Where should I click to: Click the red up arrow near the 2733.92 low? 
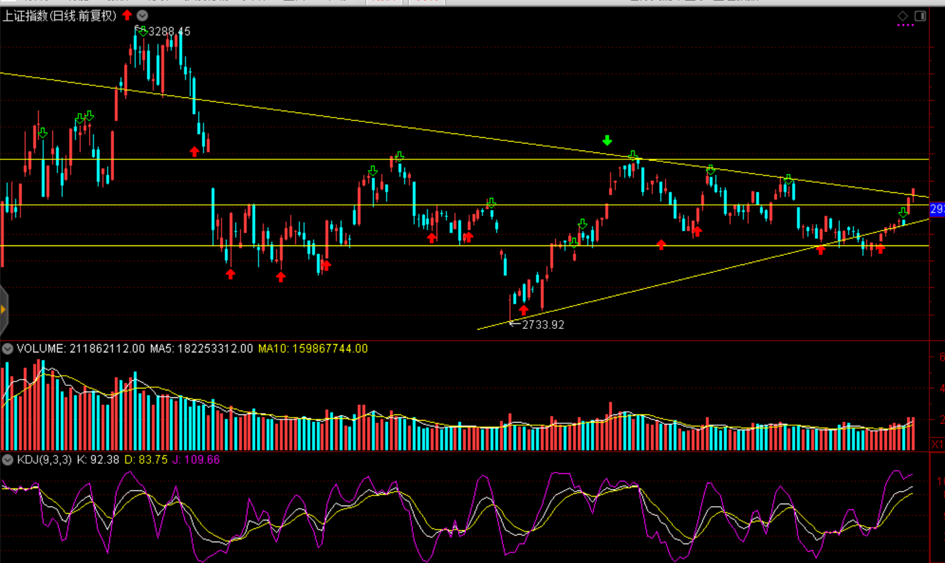523,310
